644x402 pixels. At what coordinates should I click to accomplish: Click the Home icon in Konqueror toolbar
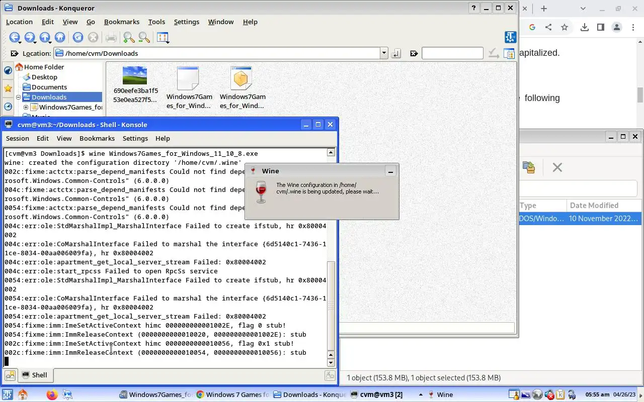(60, 37)
